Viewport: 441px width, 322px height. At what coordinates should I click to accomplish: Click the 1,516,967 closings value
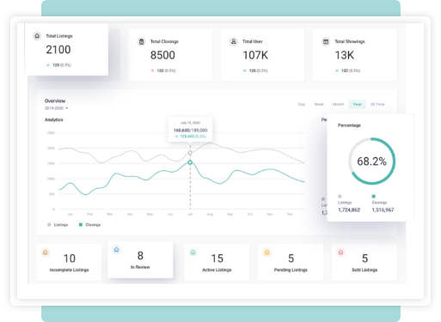pyautogui.click(x=383, y=210)
